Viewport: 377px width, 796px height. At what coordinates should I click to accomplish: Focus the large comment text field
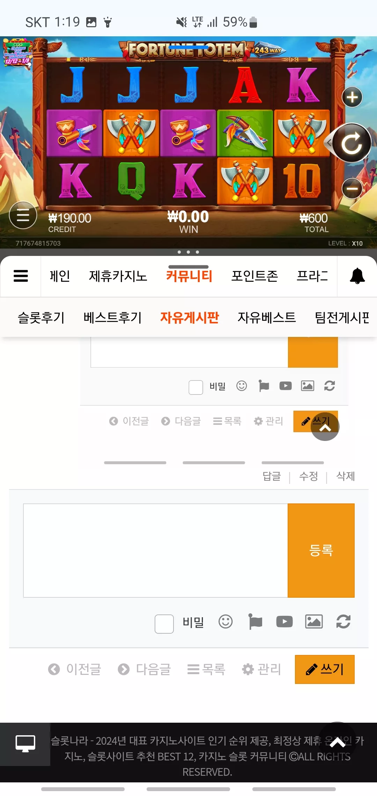[155, 551]
